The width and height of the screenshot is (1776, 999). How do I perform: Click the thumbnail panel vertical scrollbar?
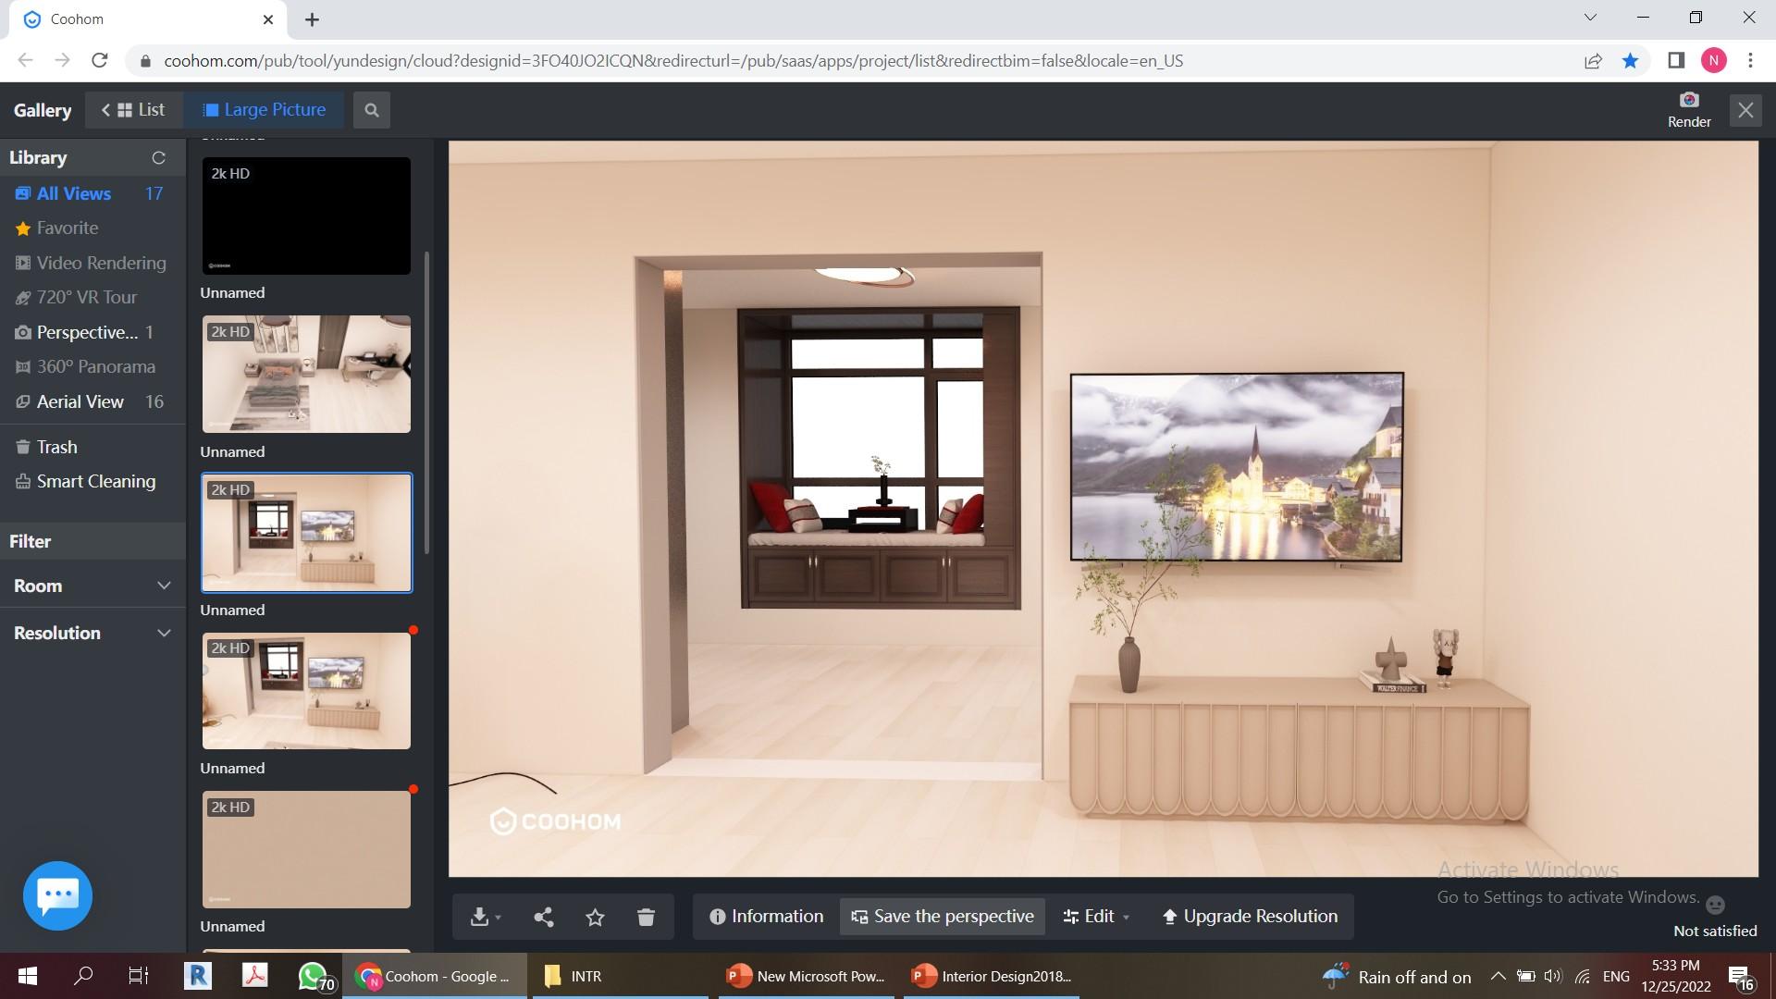click(x=426, y=403)
